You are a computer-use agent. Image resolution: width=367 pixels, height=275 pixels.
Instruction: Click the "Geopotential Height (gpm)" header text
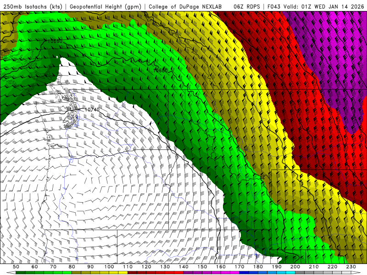pyautogui.click(x=106, y=6)
